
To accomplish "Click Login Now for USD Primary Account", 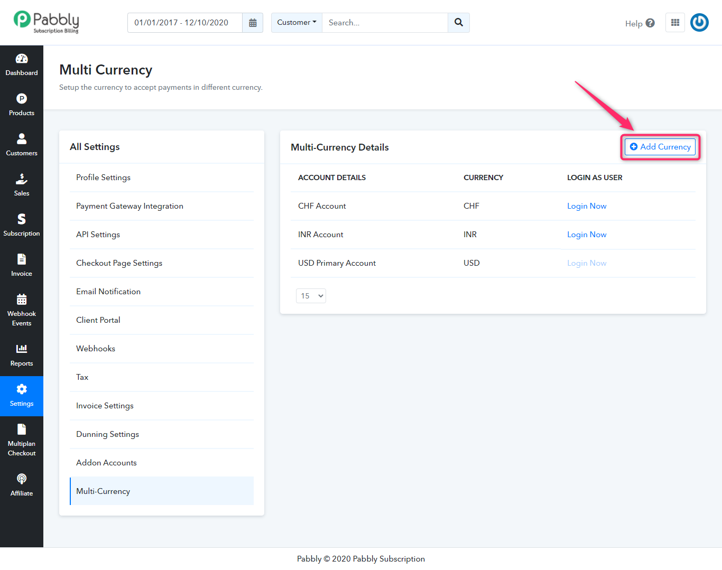I will tap(587, 263).
